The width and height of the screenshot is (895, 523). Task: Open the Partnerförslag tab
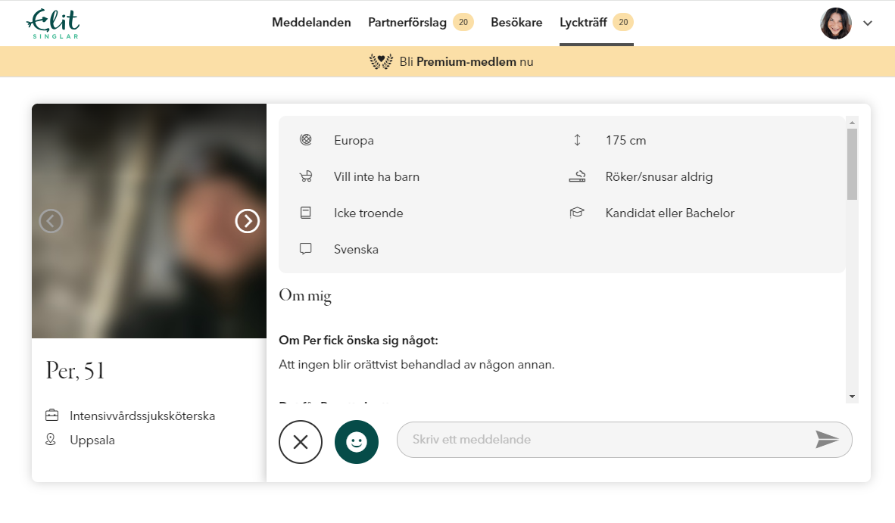(407, 22)
